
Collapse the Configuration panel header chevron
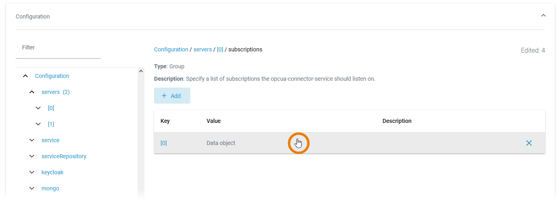[543, 16]
